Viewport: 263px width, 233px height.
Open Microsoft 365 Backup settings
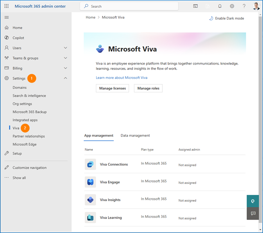tap(29, 112)
